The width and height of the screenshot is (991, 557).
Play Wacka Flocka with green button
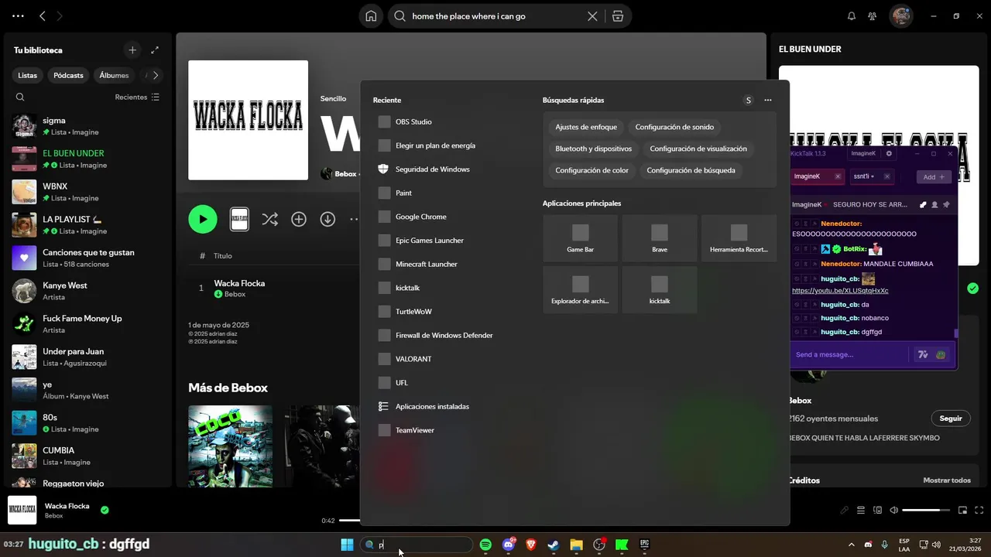click(203, 219)
